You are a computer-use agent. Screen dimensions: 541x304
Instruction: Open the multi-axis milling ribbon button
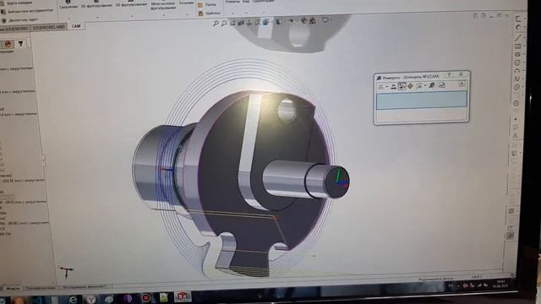click(163, 5)
